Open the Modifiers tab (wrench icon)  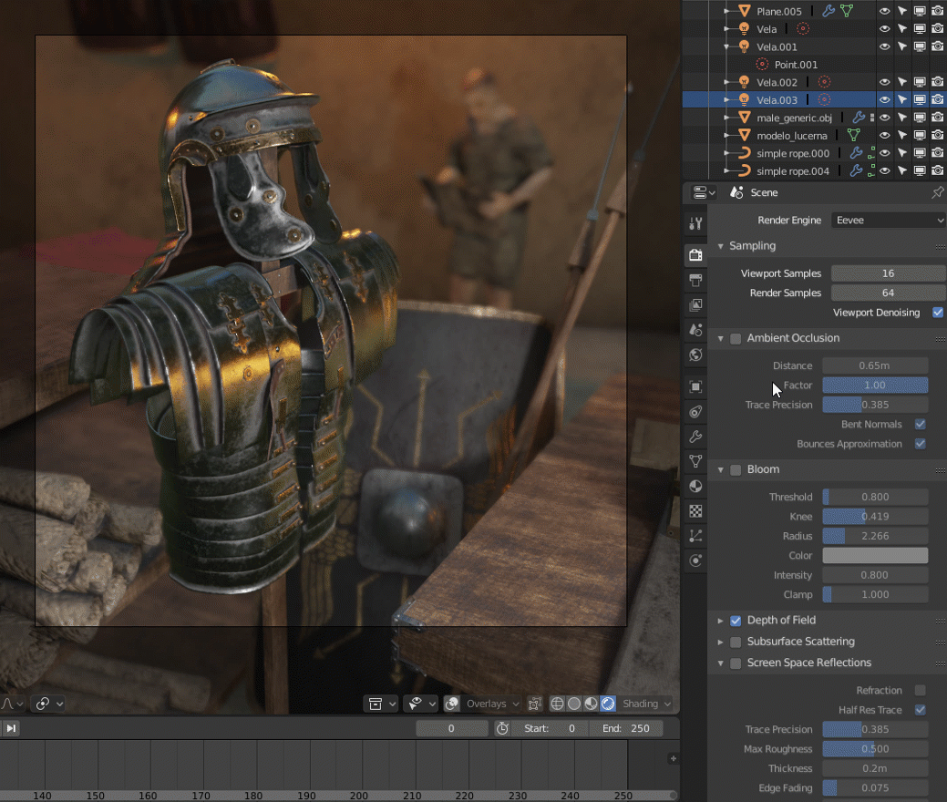click(x=695, y=437)
